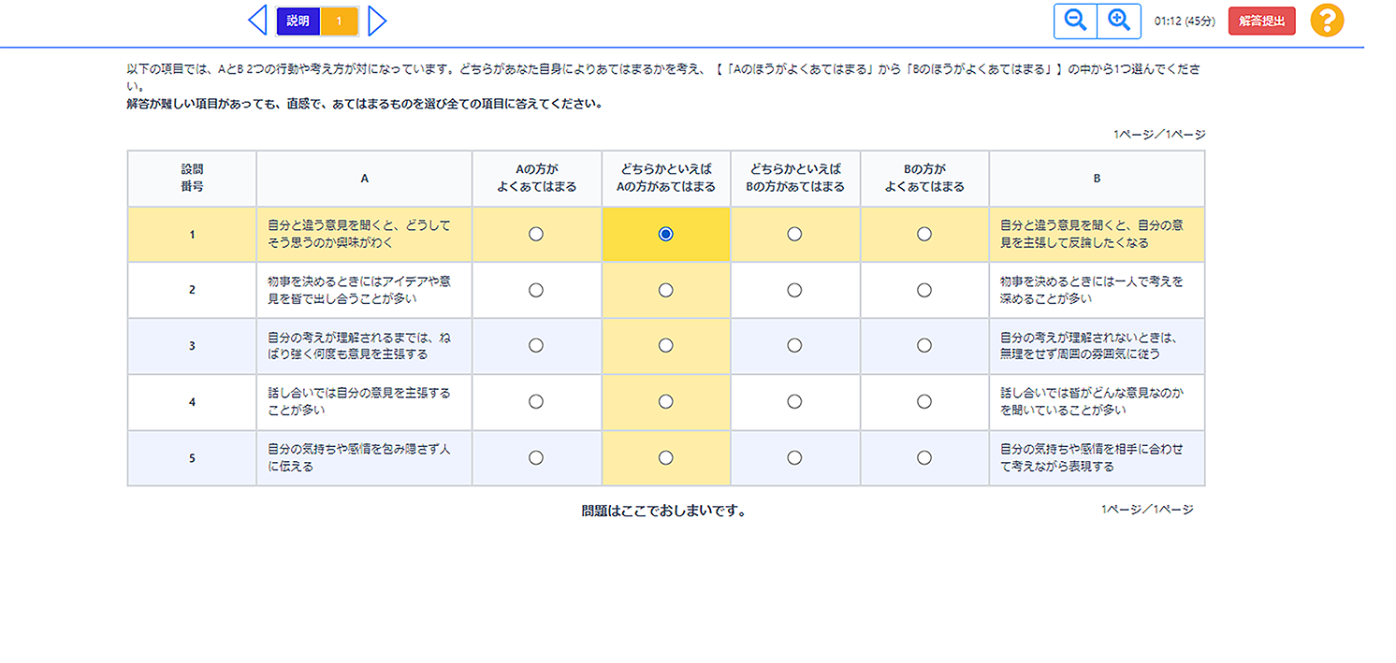Viewport: 1396px width, 663px height.
Task: Select page tab number 1
Action: click(339, 21)
